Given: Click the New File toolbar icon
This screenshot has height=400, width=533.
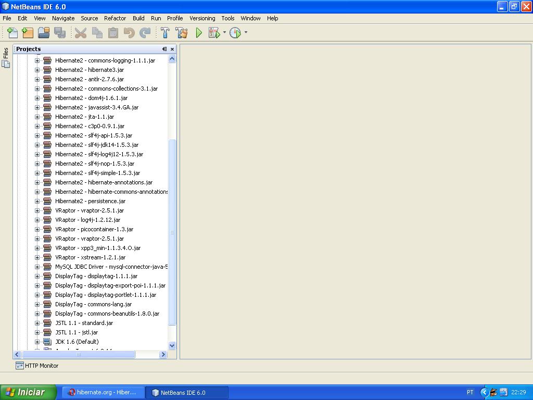Looking at the screenshot, I should click(x=12, y=33).
